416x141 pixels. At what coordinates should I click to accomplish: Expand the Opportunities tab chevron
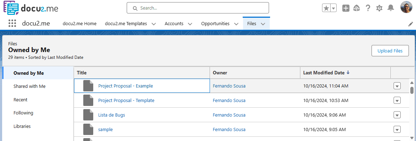pos(236,24)
